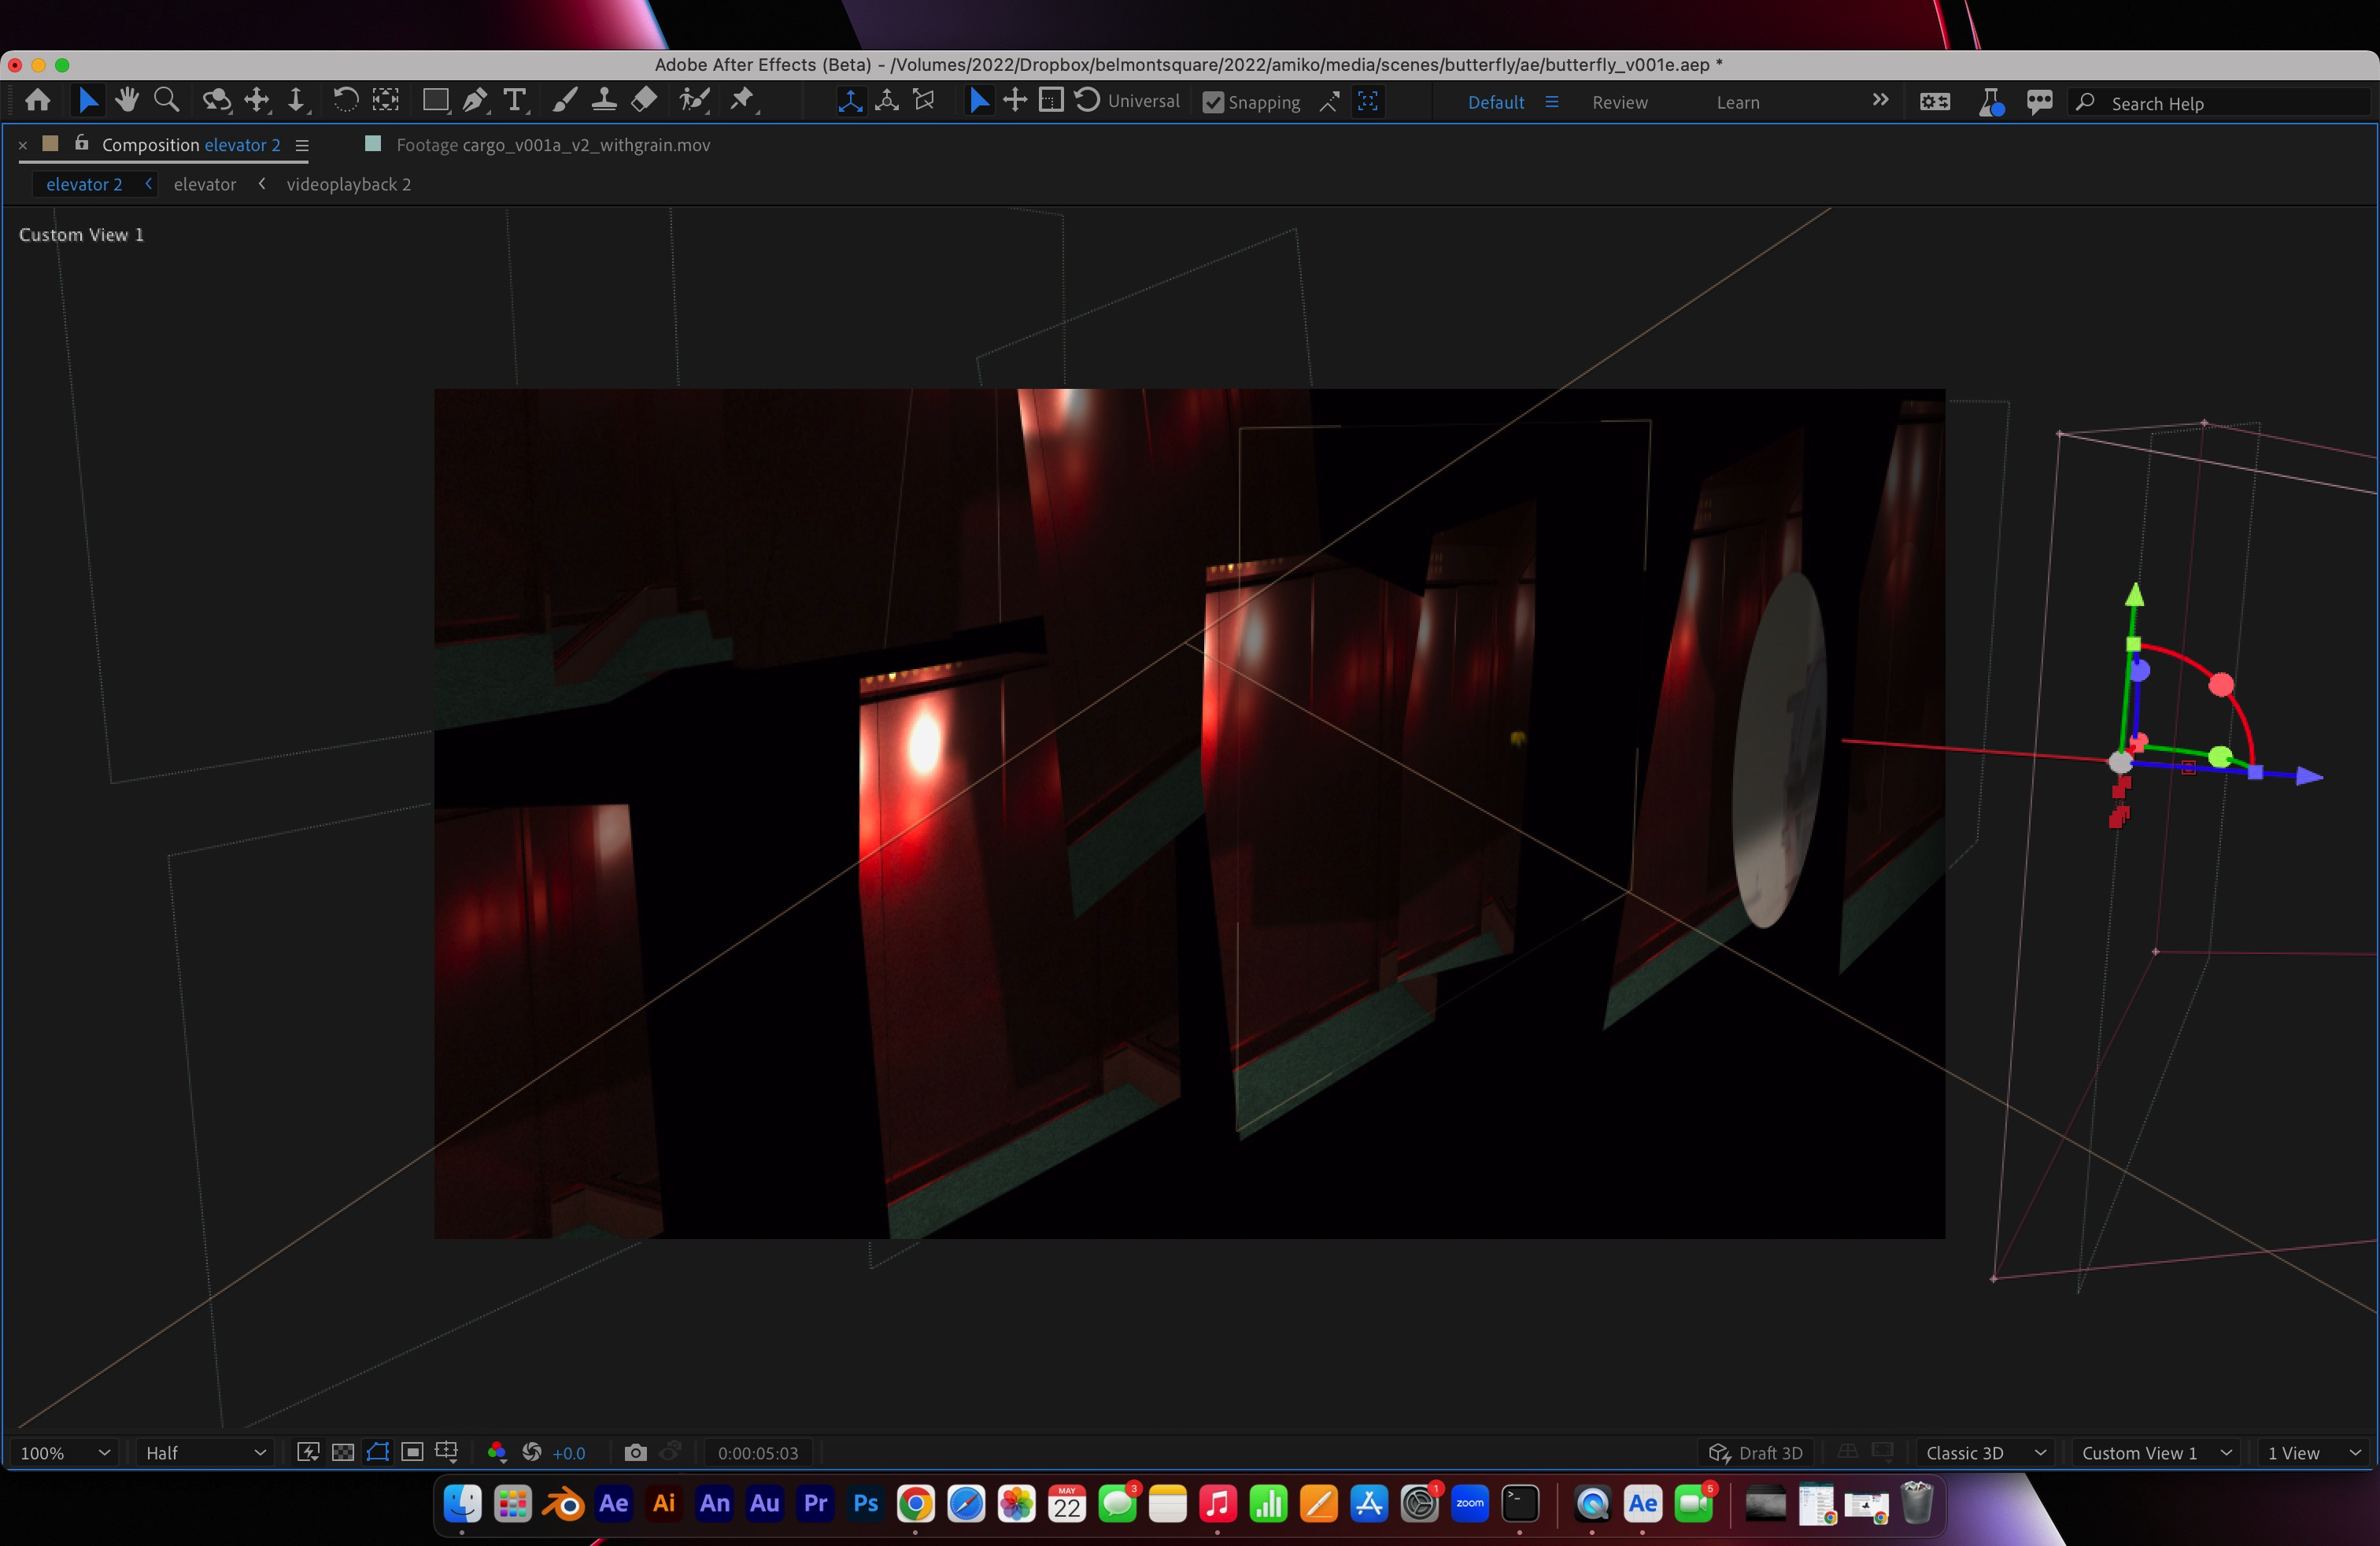Select the Zoom magnifier tool
2380x1546 pixels.
tap(166, 100)
